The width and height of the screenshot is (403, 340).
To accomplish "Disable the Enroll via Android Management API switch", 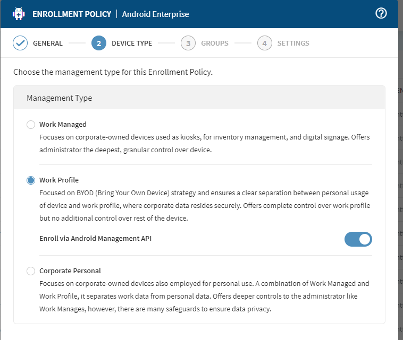I will tap(358, 239).
